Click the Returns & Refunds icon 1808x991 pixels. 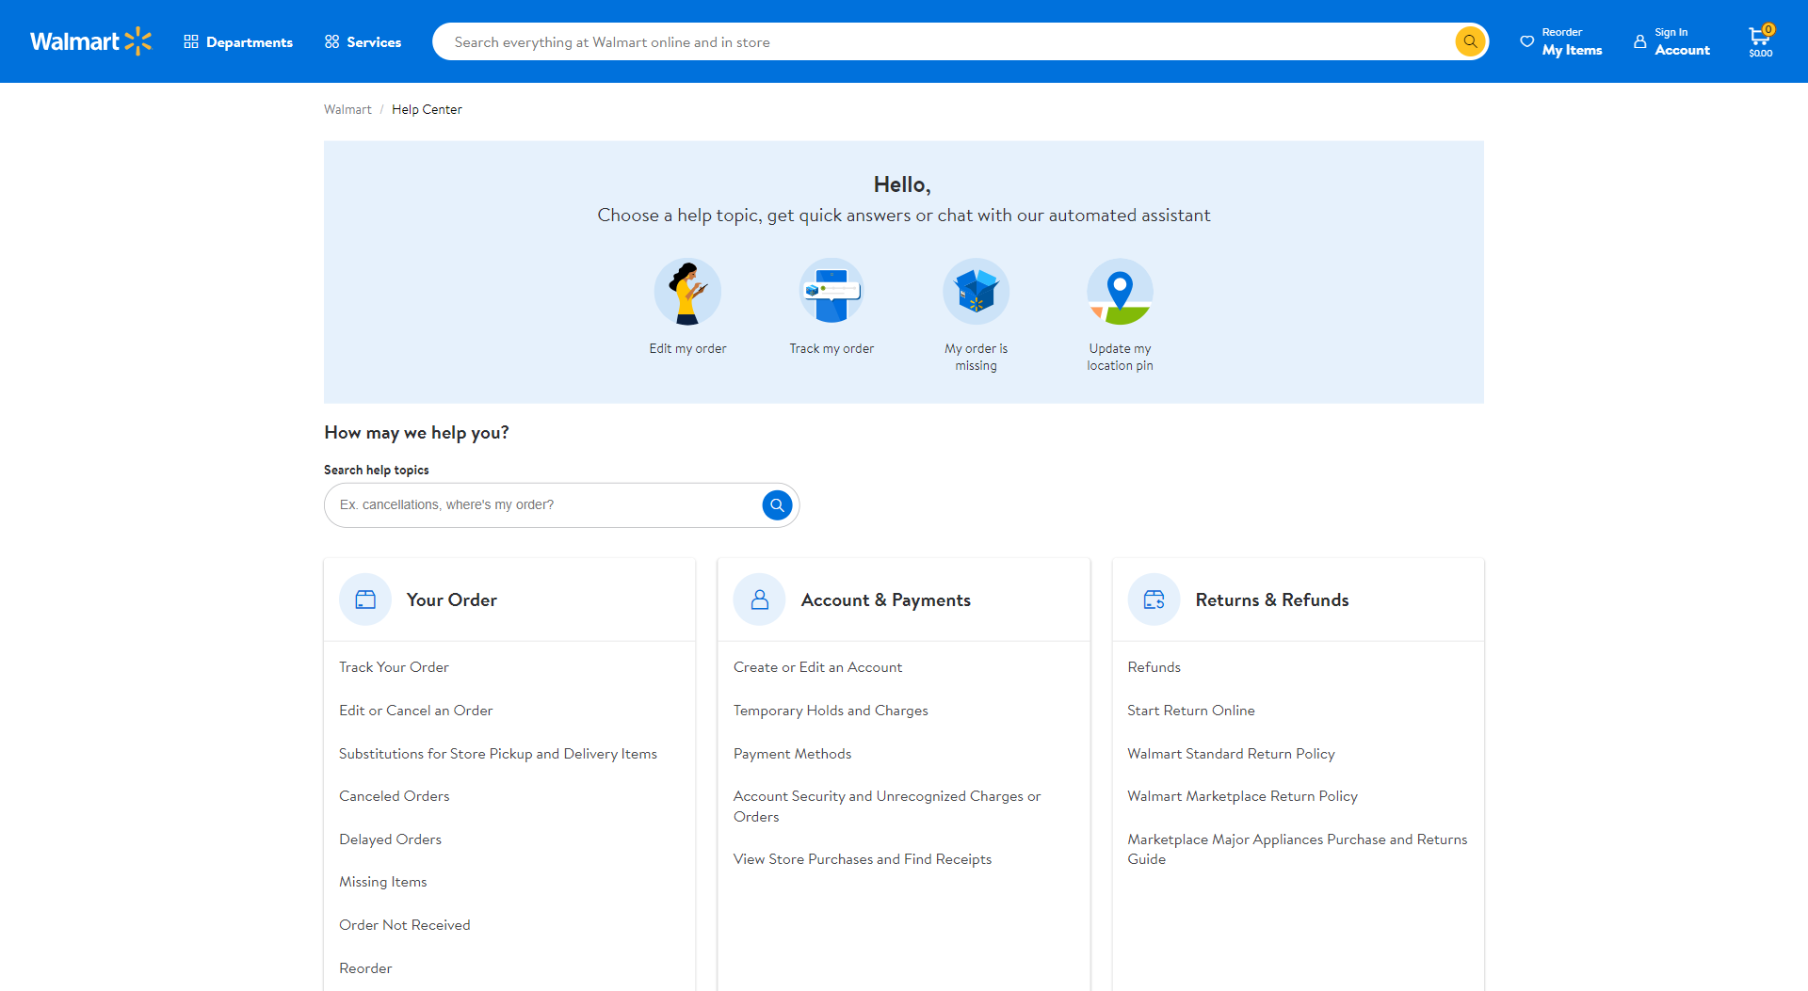[x=1154, y=599]
